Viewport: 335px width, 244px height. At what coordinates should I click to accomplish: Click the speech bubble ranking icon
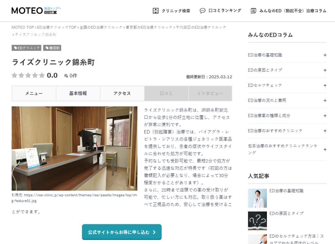[x=202, y=11]
